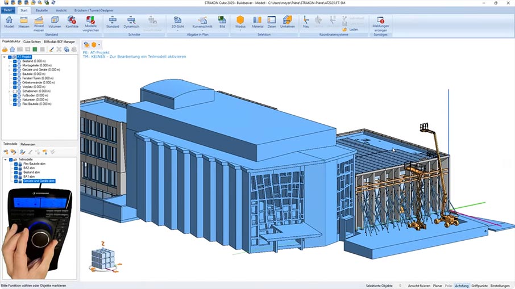Expand the Montageteile tree node
515x289 pixels.
(9, 66)
